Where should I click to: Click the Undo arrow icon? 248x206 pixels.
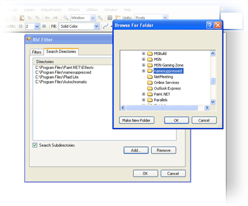pos(47,18)
